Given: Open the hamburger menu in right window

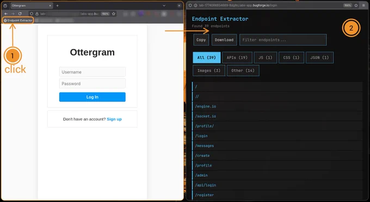Looking at the screenshot, I should [x=363, y=5].
